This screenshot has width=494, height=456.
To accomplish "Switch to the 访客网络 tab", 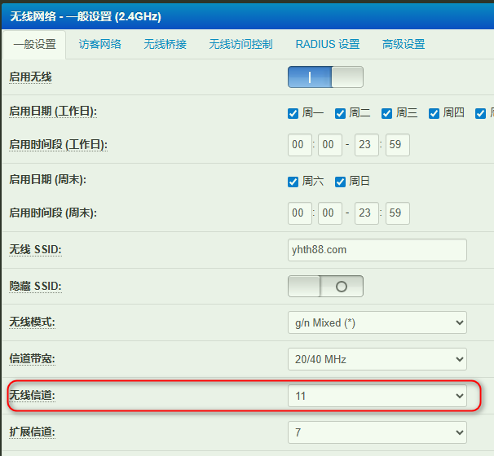I will (x=99, y=44).
